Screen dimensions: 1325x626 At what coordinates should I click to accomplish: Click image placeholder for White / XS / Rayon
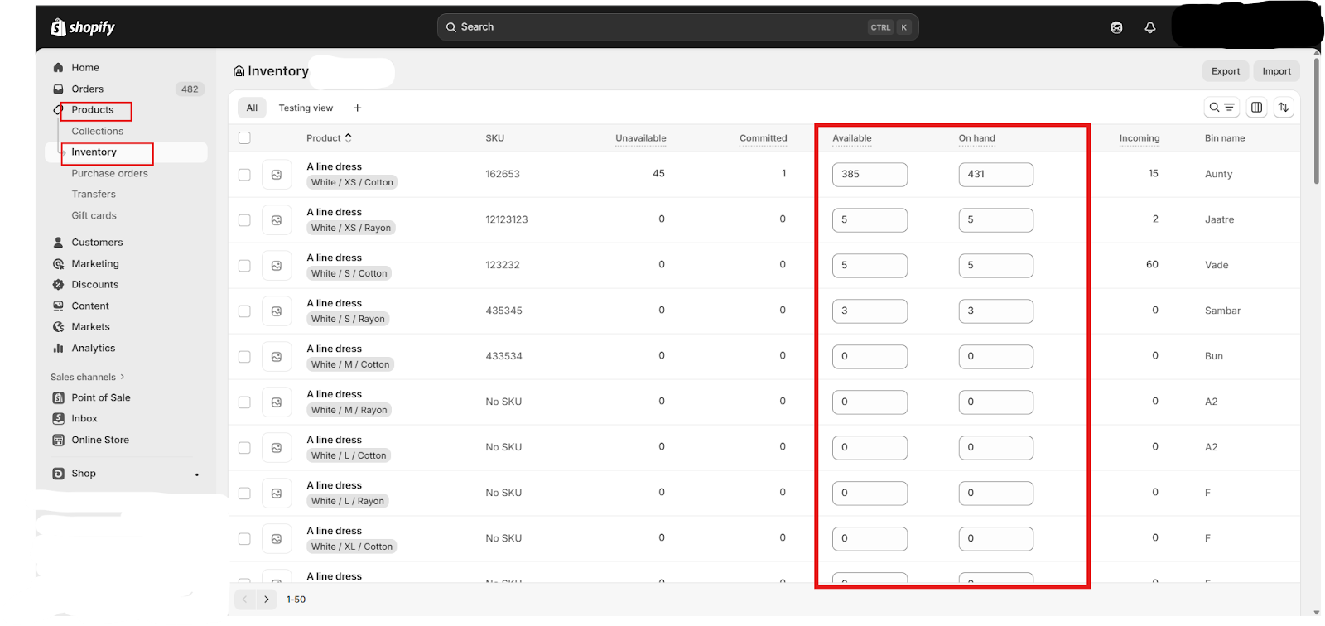(277, 220)
